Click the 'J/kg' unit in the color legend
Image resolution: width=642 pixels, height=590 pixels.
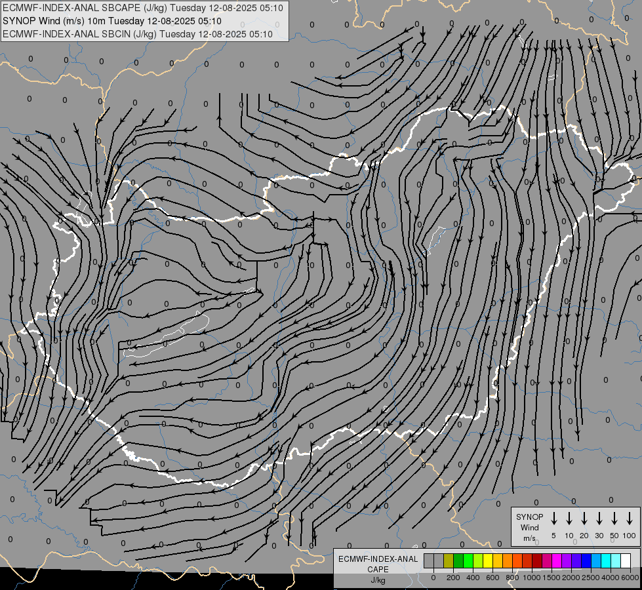coord(378,580)
